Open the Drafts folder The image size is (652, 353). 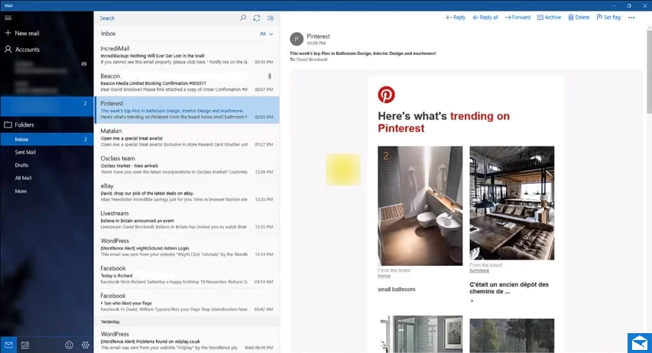[x=22, y=165]
